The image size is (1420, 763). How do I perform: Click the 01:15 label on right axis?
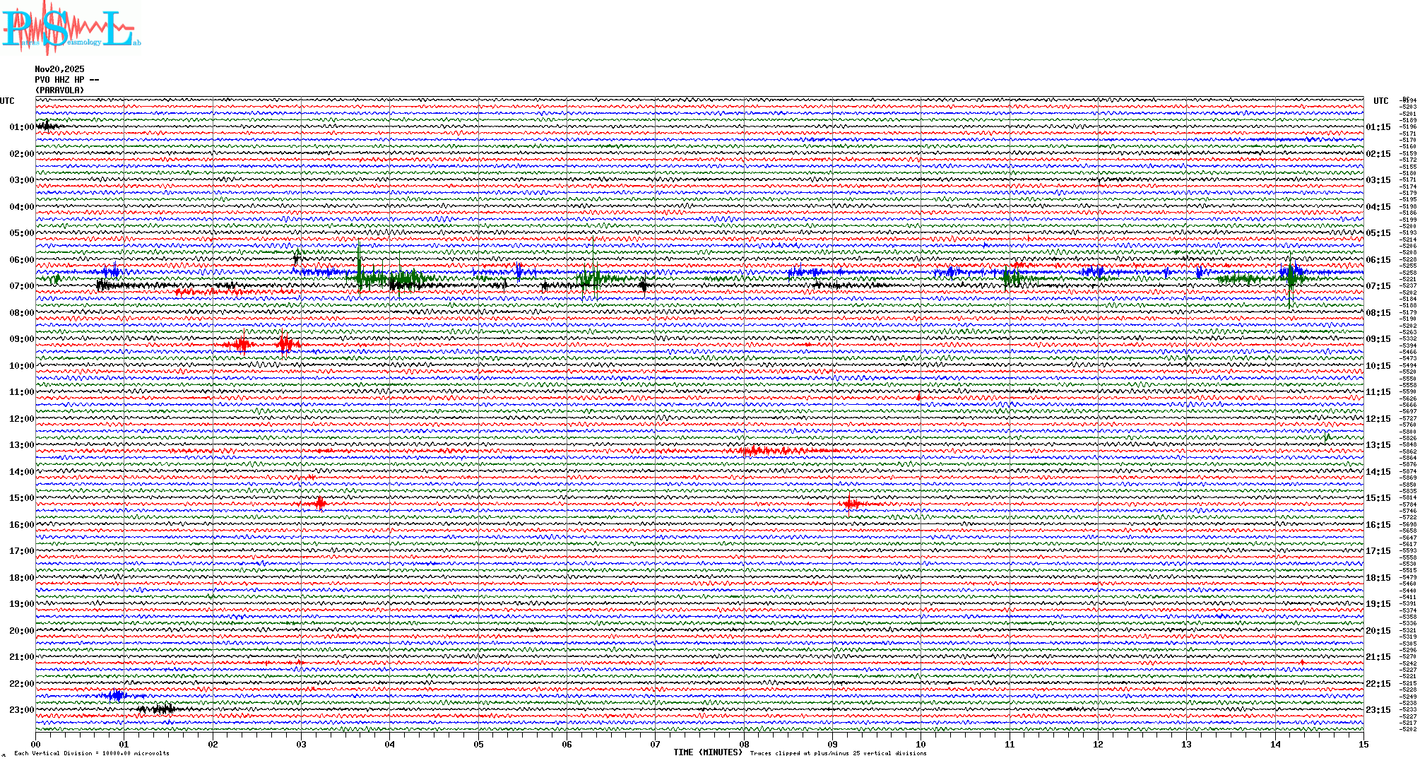[x=1378, y=127]
